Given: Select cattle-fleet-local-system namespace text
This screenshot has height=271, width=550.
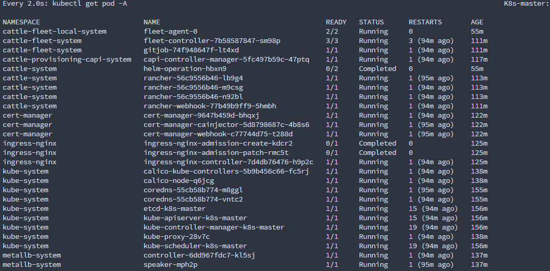Looking at the screenshot, I should pyautogui.click(x=54, y=32).
